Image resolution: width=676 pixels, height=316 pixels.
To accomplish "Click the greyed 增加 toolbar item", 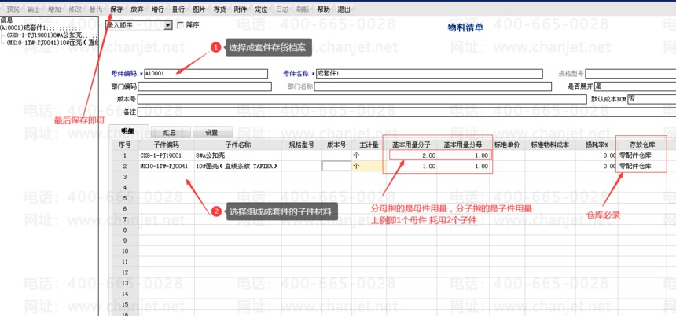I will (54, 9).
